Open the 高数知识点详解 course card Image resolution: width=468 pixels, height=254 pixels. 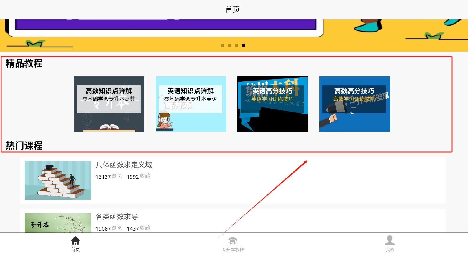(x=109, y=104)
